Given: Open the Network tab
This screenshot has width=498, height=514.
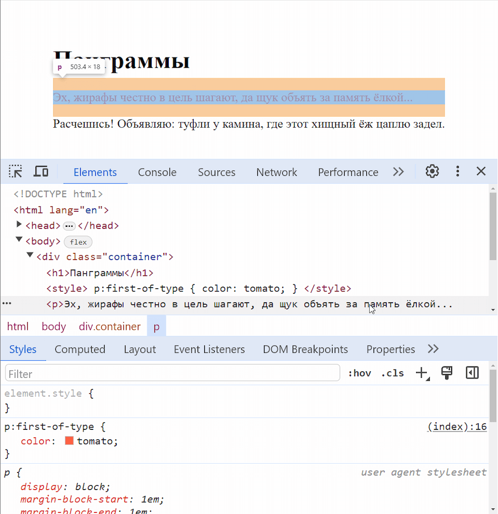Looking at the screenshot, I should [277, 172].
